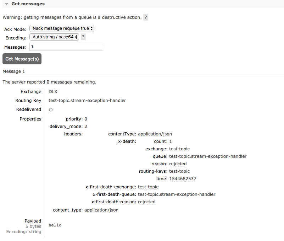Click the disclosure triangle beside Get messages

6,4
